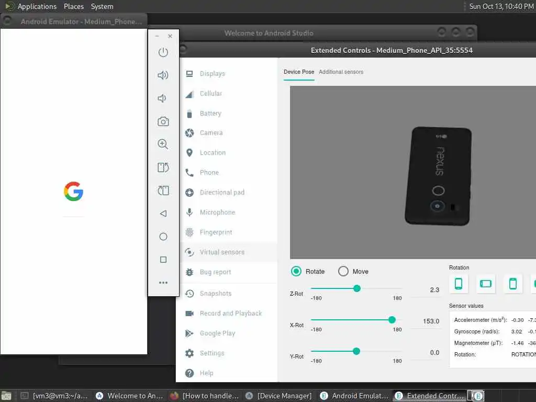Click the Y-Rot value field 0.0
Image resolution: width=536 pixels, height=402 pixels.
click(425, 353)
